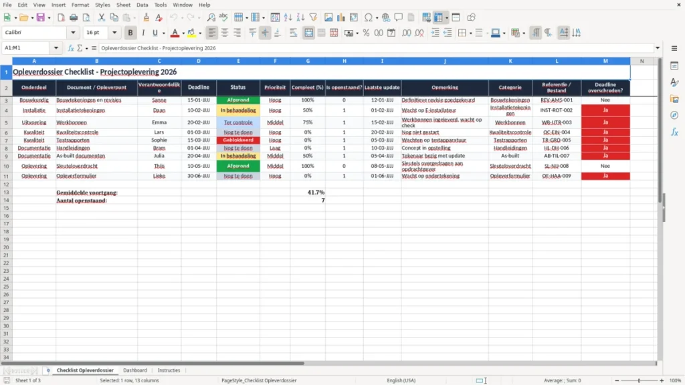Open the sidebar Gallery panel
The height and width of the screenshot is (385, 685).
pos(674,99)
